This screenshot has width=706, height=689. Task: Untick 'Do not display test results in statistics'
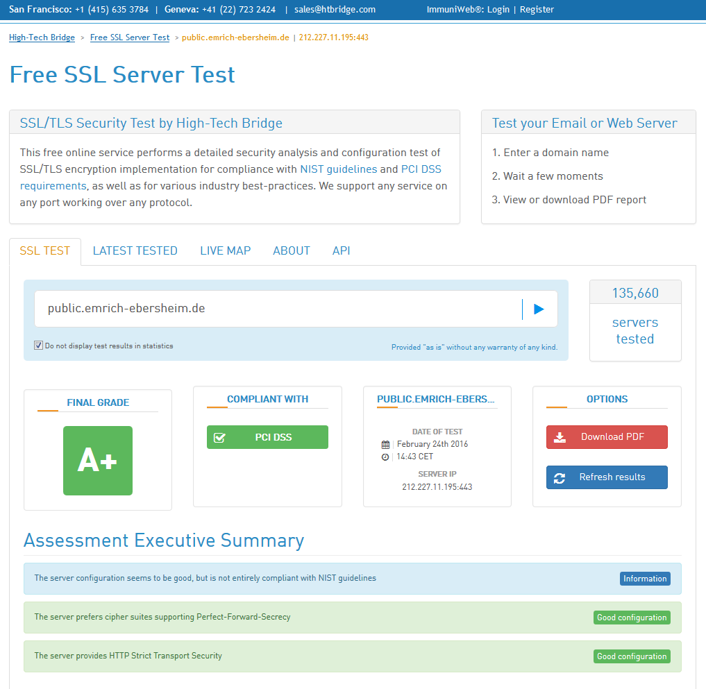pos(38,346)
